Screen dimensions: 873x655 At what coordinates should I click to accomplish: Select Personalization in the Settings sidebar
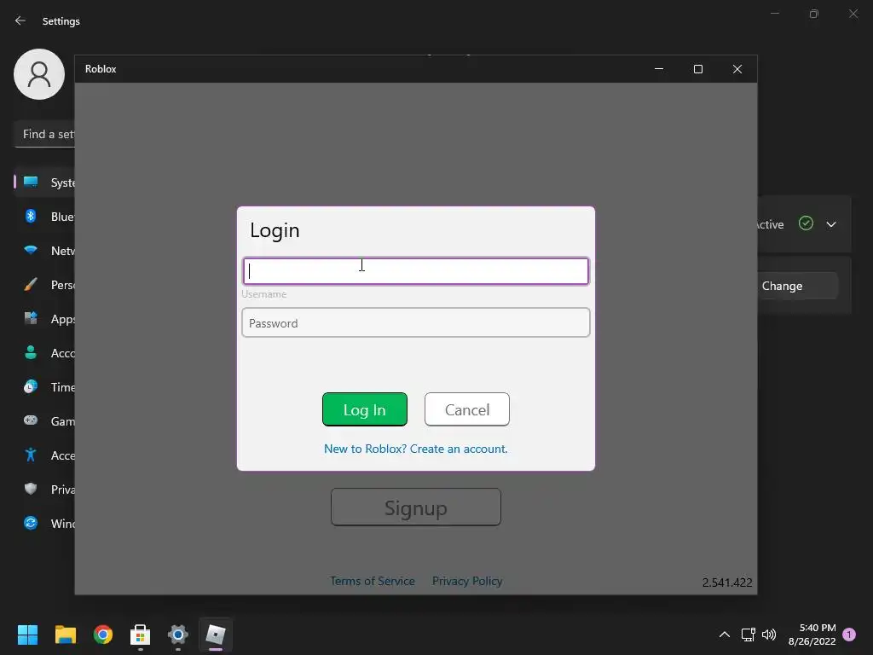(44, 285)
